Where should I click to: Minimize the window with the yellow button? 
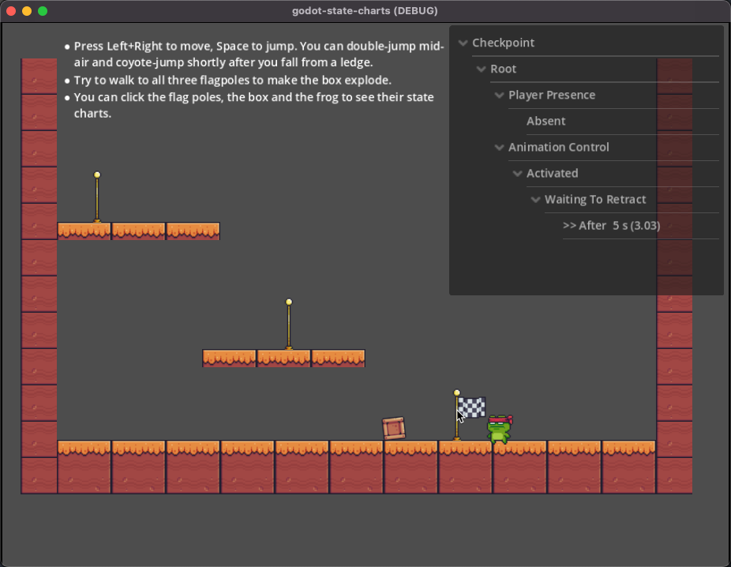click(x=27, y=11)
